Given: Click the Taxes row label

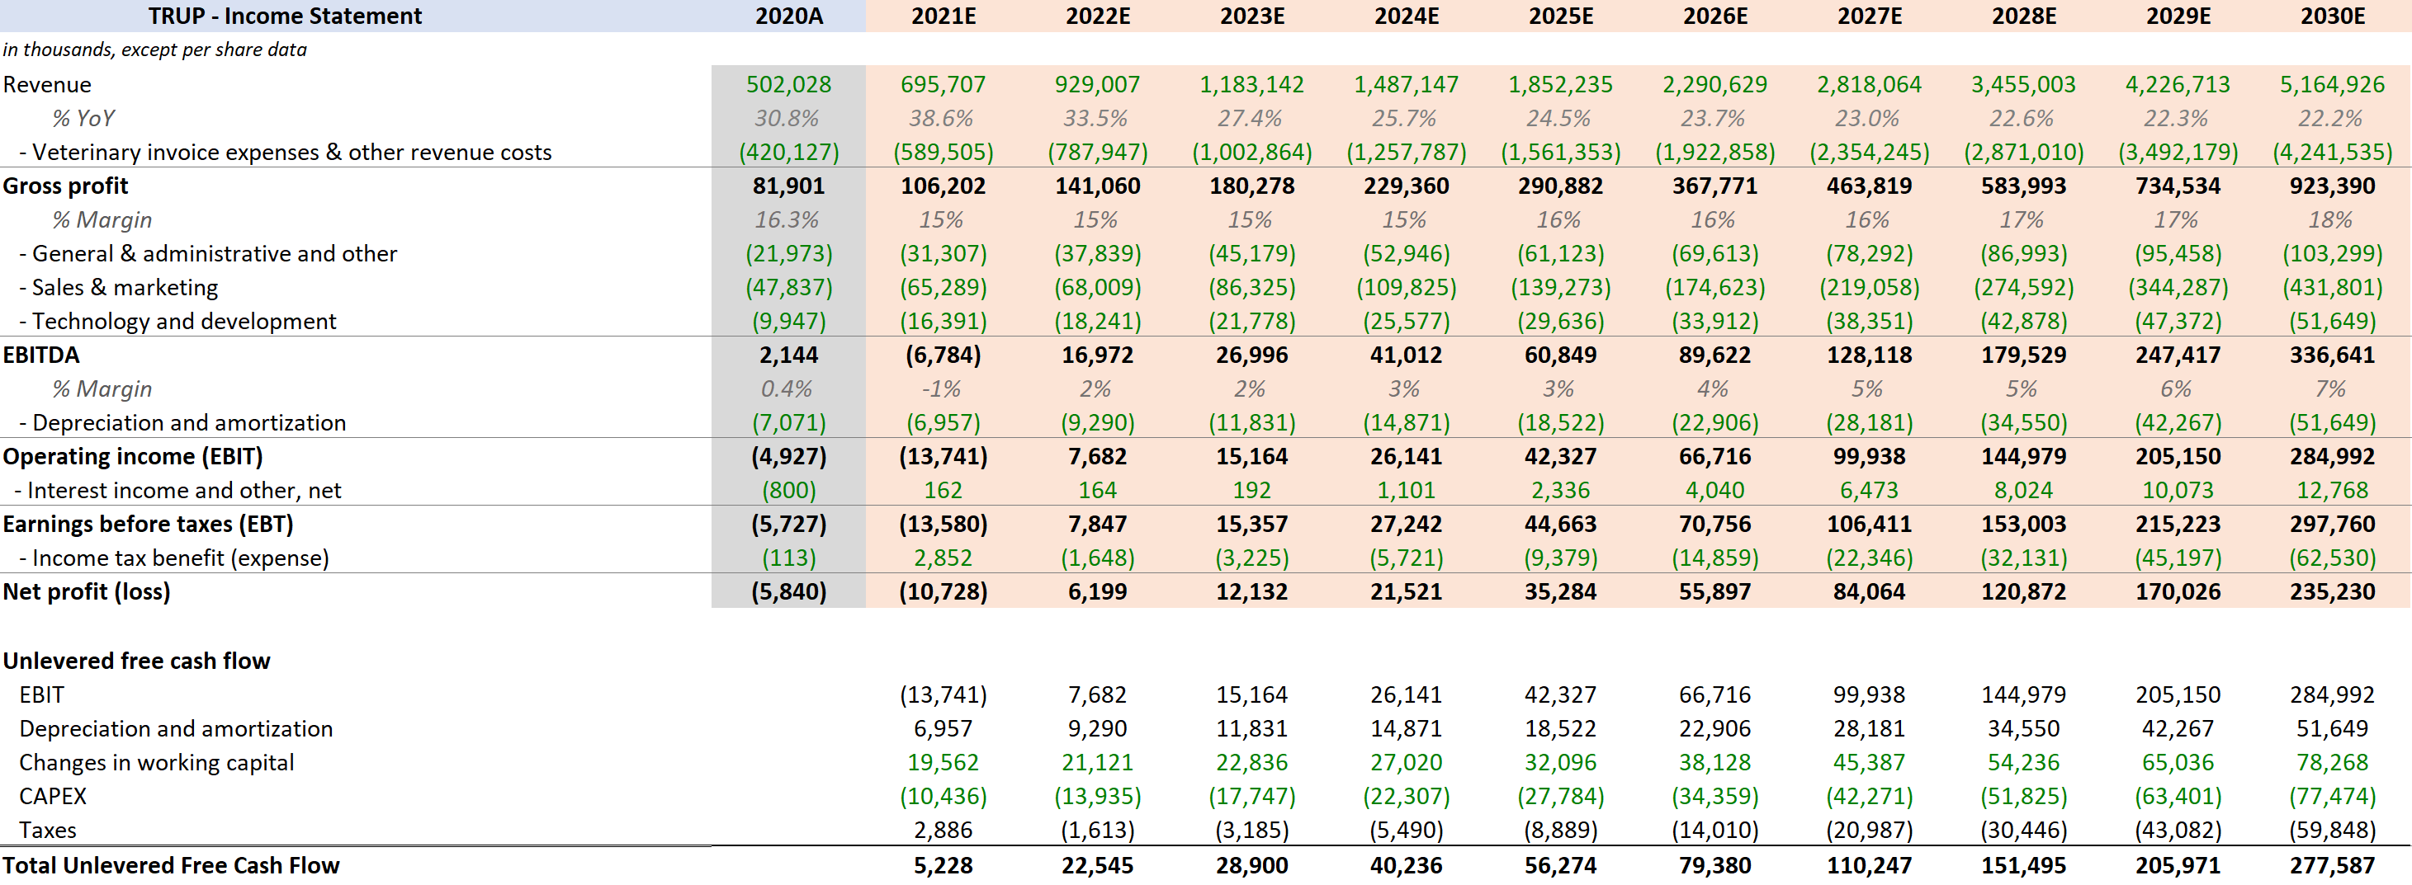Looking at the screenshot, I should click(48, 829).
